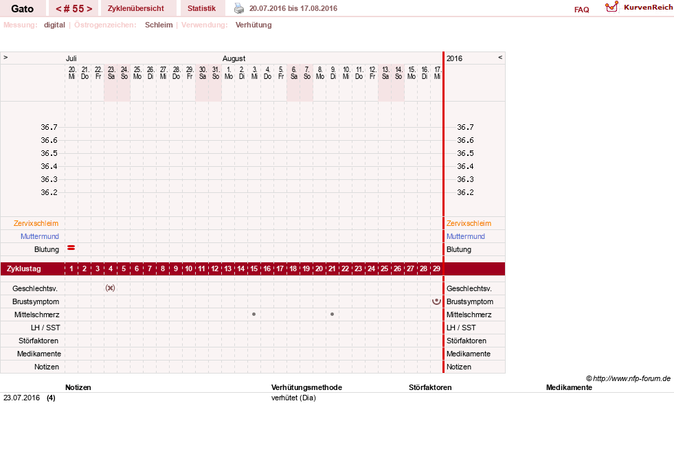The image size is (674, 469).
Task: Click the right Muttermund label
Action: pyautogui.click(x=466, y=236)
